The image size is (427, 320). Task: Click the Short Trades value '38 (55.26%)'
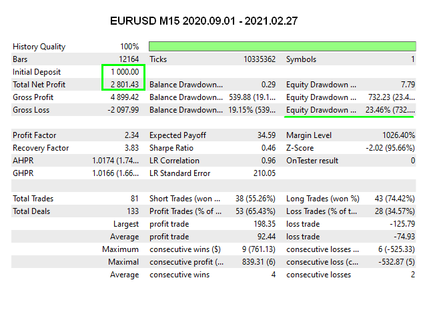[256, 199]
